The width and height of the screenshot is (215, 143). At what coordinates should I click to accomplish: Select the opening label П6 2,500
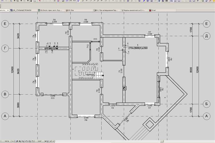tap(86, 21)
